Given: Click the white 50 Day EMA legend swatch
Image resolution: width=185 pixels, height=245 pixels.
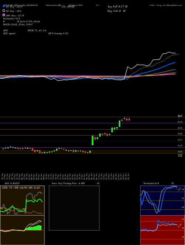Looking at the screenshot, I should [x=4, y=11].
